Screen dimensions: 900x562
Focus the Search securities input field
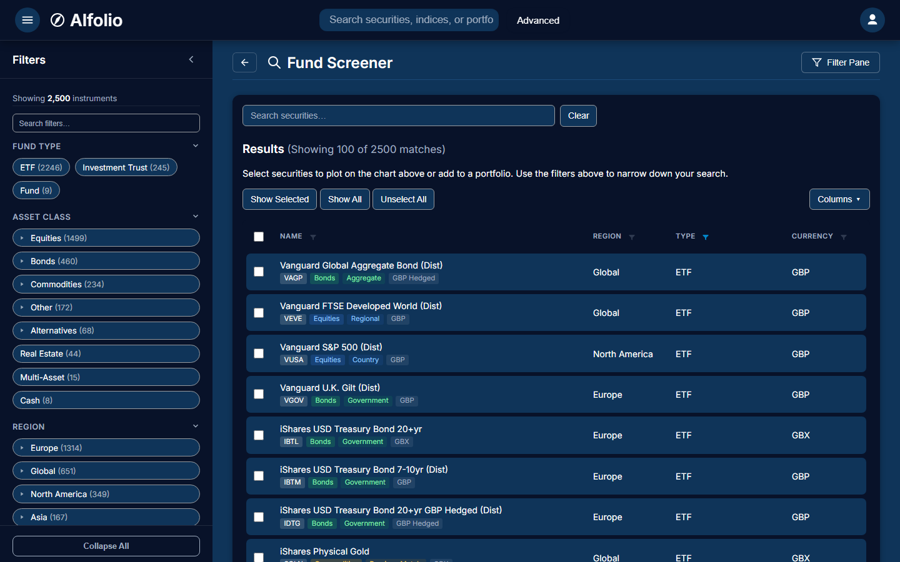[x=399, y=116]
